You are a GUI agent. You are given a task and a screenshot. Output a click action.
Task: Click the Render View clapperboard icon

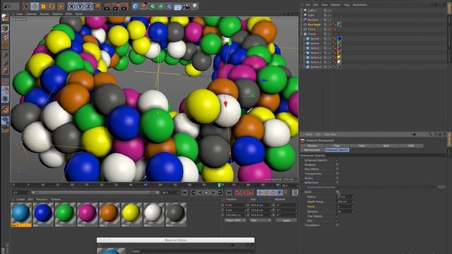(107, 6)
